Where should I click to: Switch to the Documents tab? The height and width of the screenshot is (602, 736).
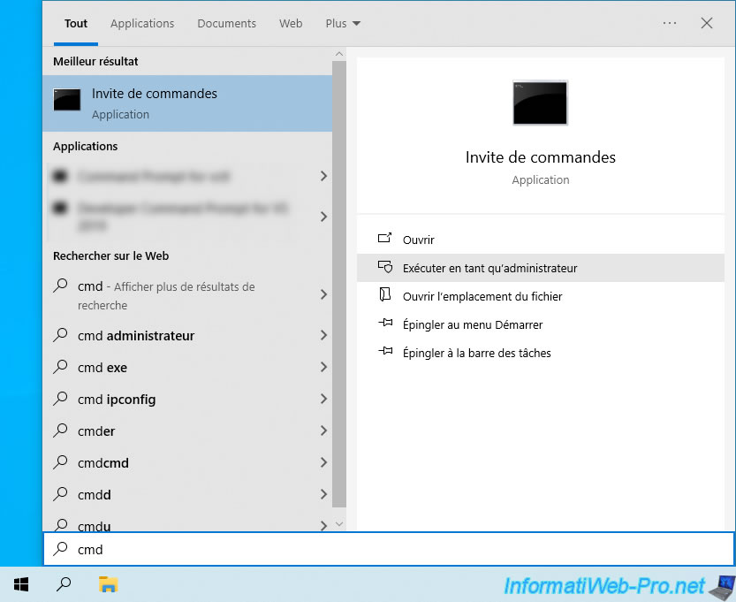(x=227, y=24)
